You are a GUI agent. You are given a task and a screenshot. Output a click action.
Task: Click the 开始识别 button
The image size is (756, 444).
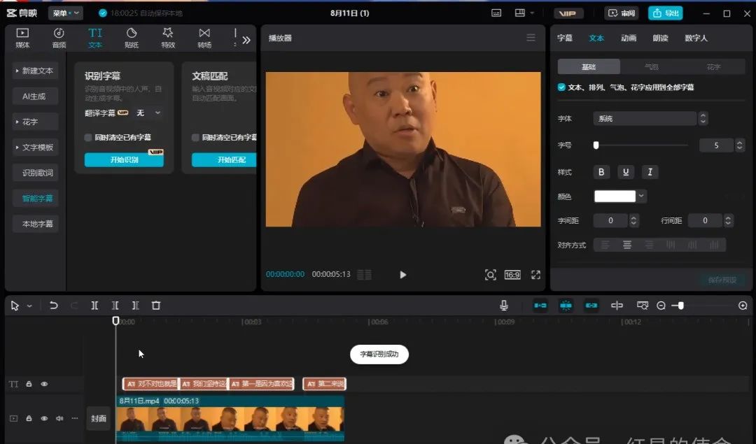[124, 160]
